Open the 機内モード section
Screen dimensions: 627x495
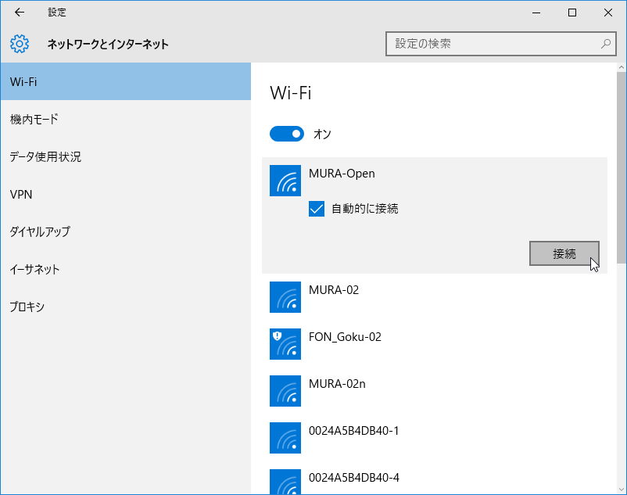click(126, 119)
